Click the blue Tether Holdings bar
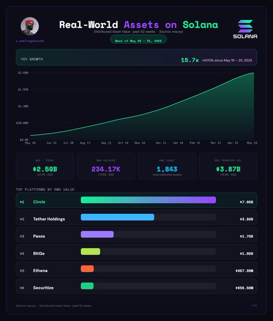This screenshot has width=273, height=321. pyautogui.click(x=117, y=217)
